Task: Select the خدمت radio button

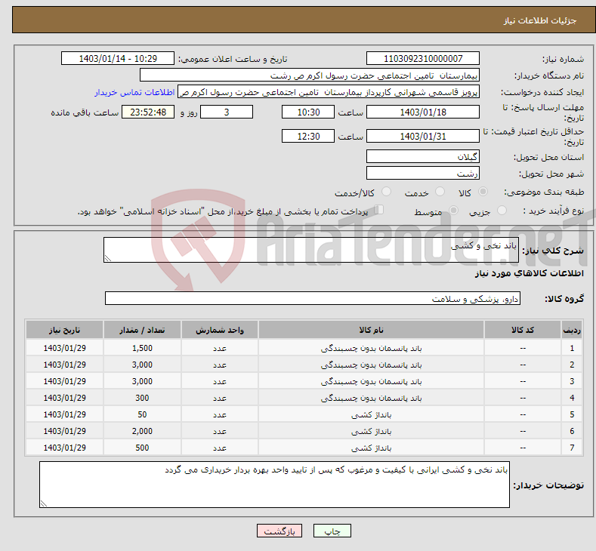Action: 440,192
